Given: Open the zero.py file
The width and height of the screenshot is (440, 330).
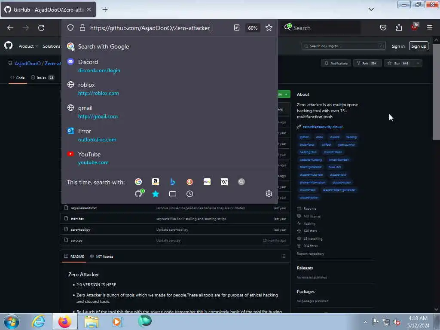Looking at the screenshot, I should pyautogui.click(x=76, y=240).
